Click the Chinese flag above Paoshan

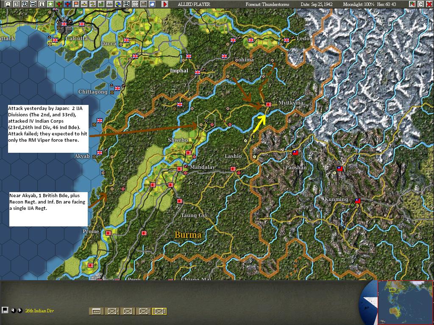(x=295, y=152)
